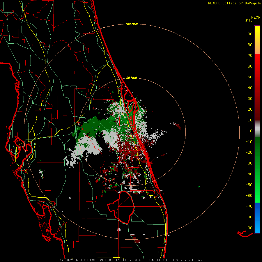Click the -20 value on velocity scale
262x262 pixels.
coord(249,153)
